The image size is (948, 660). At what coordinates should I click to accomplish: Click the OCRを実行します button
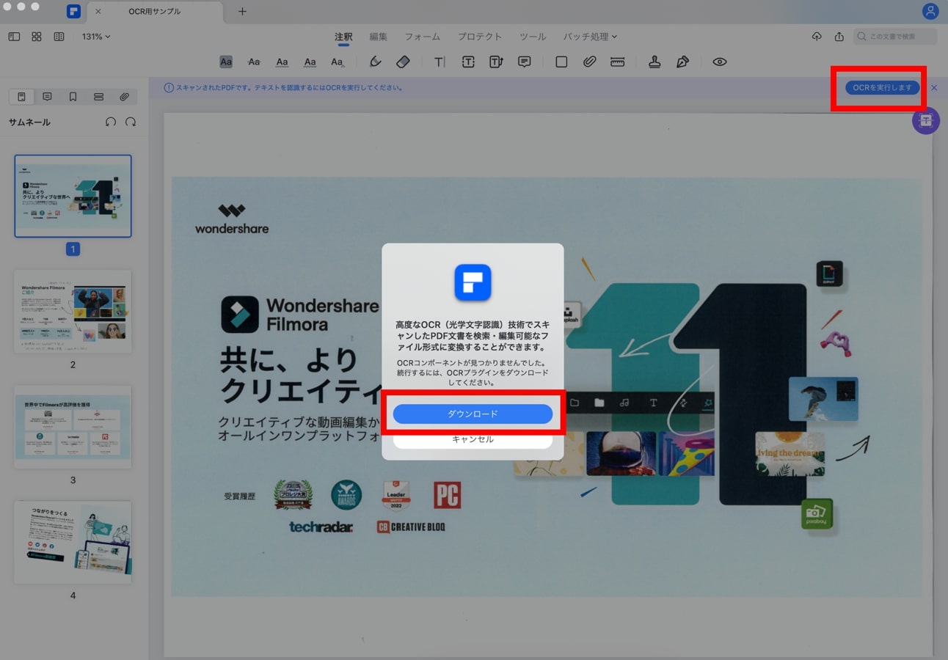point(881,87)
